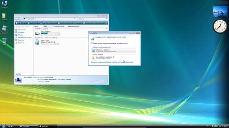Open the Wizard folder on desktop
229x128 pixels.
pos(4,16)
